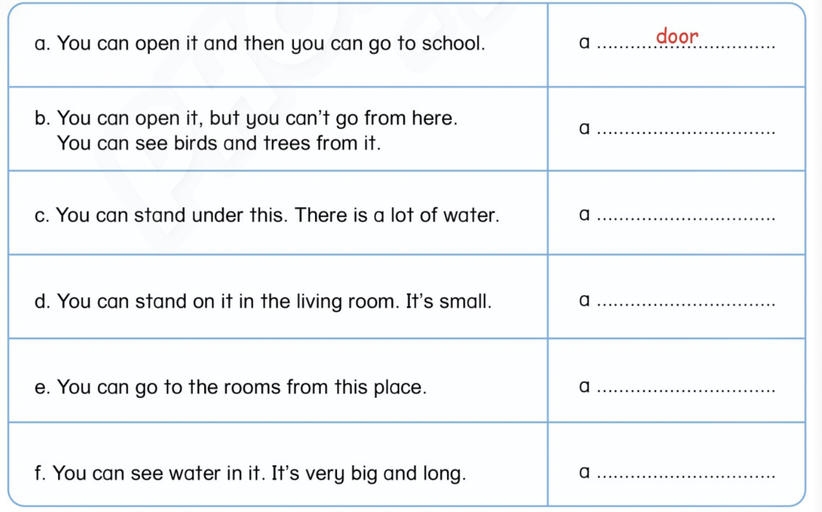Screen dimensions: 822x512
Task: Click the red word "door"
Action: pyautogui.click(x=677, y=37)
